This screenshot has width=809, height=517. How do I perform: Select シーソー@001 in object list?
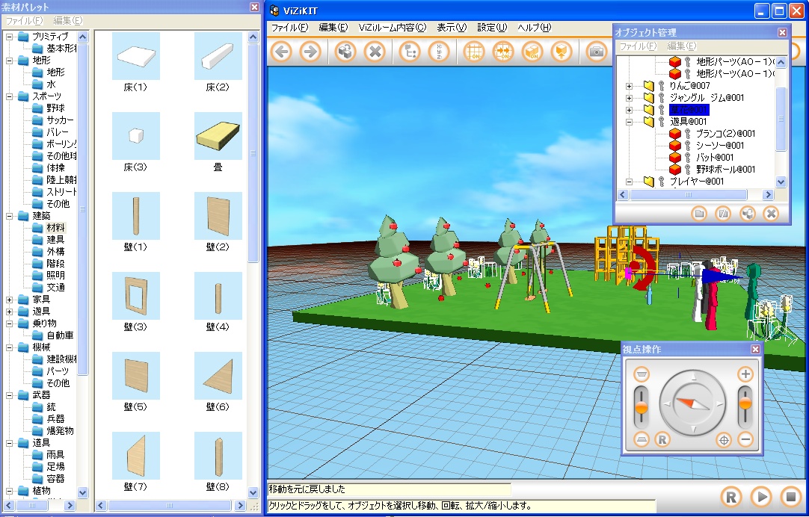[x=719, y=145]
